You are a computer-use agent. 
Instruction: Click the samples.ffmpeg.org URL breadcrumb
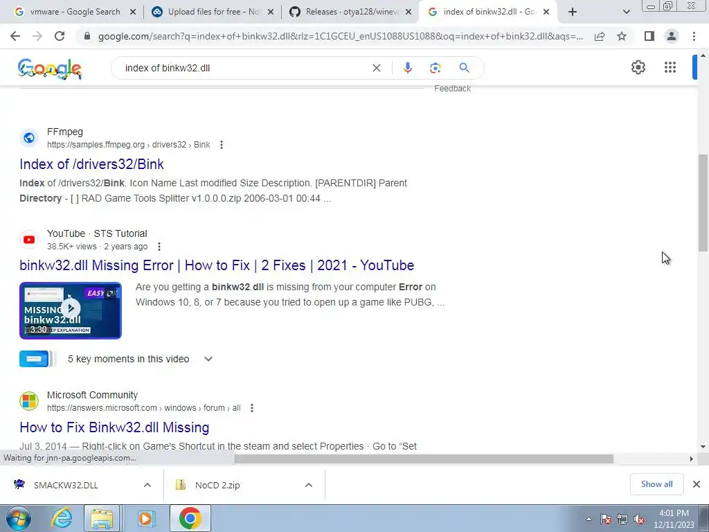(128, 145)
